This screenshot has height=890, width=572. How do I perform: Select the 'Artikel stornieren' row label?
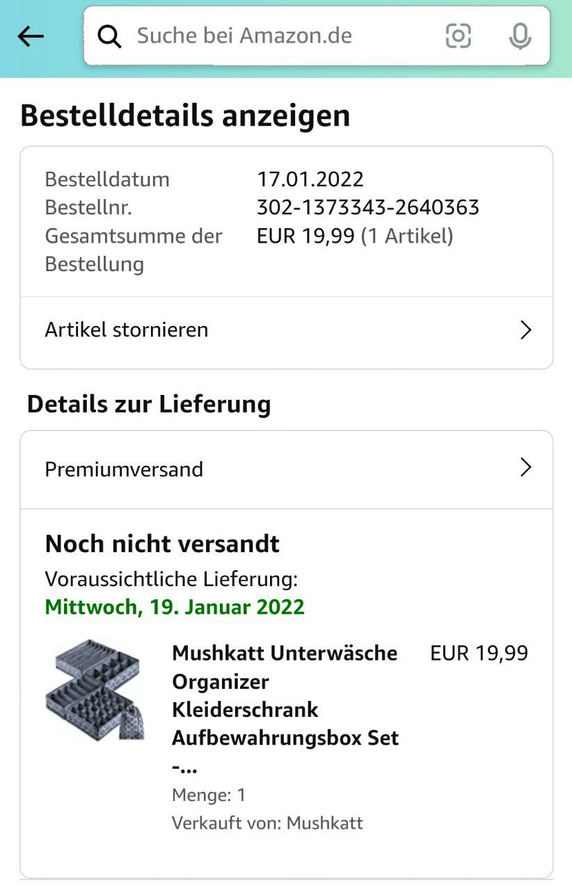coord(127,330)
